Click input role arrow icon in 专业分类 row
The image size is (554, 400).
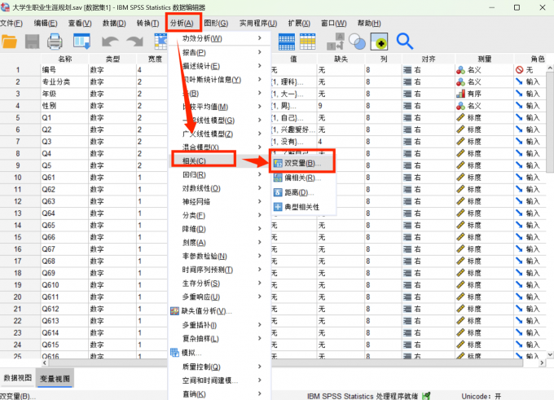click(520, 81)
